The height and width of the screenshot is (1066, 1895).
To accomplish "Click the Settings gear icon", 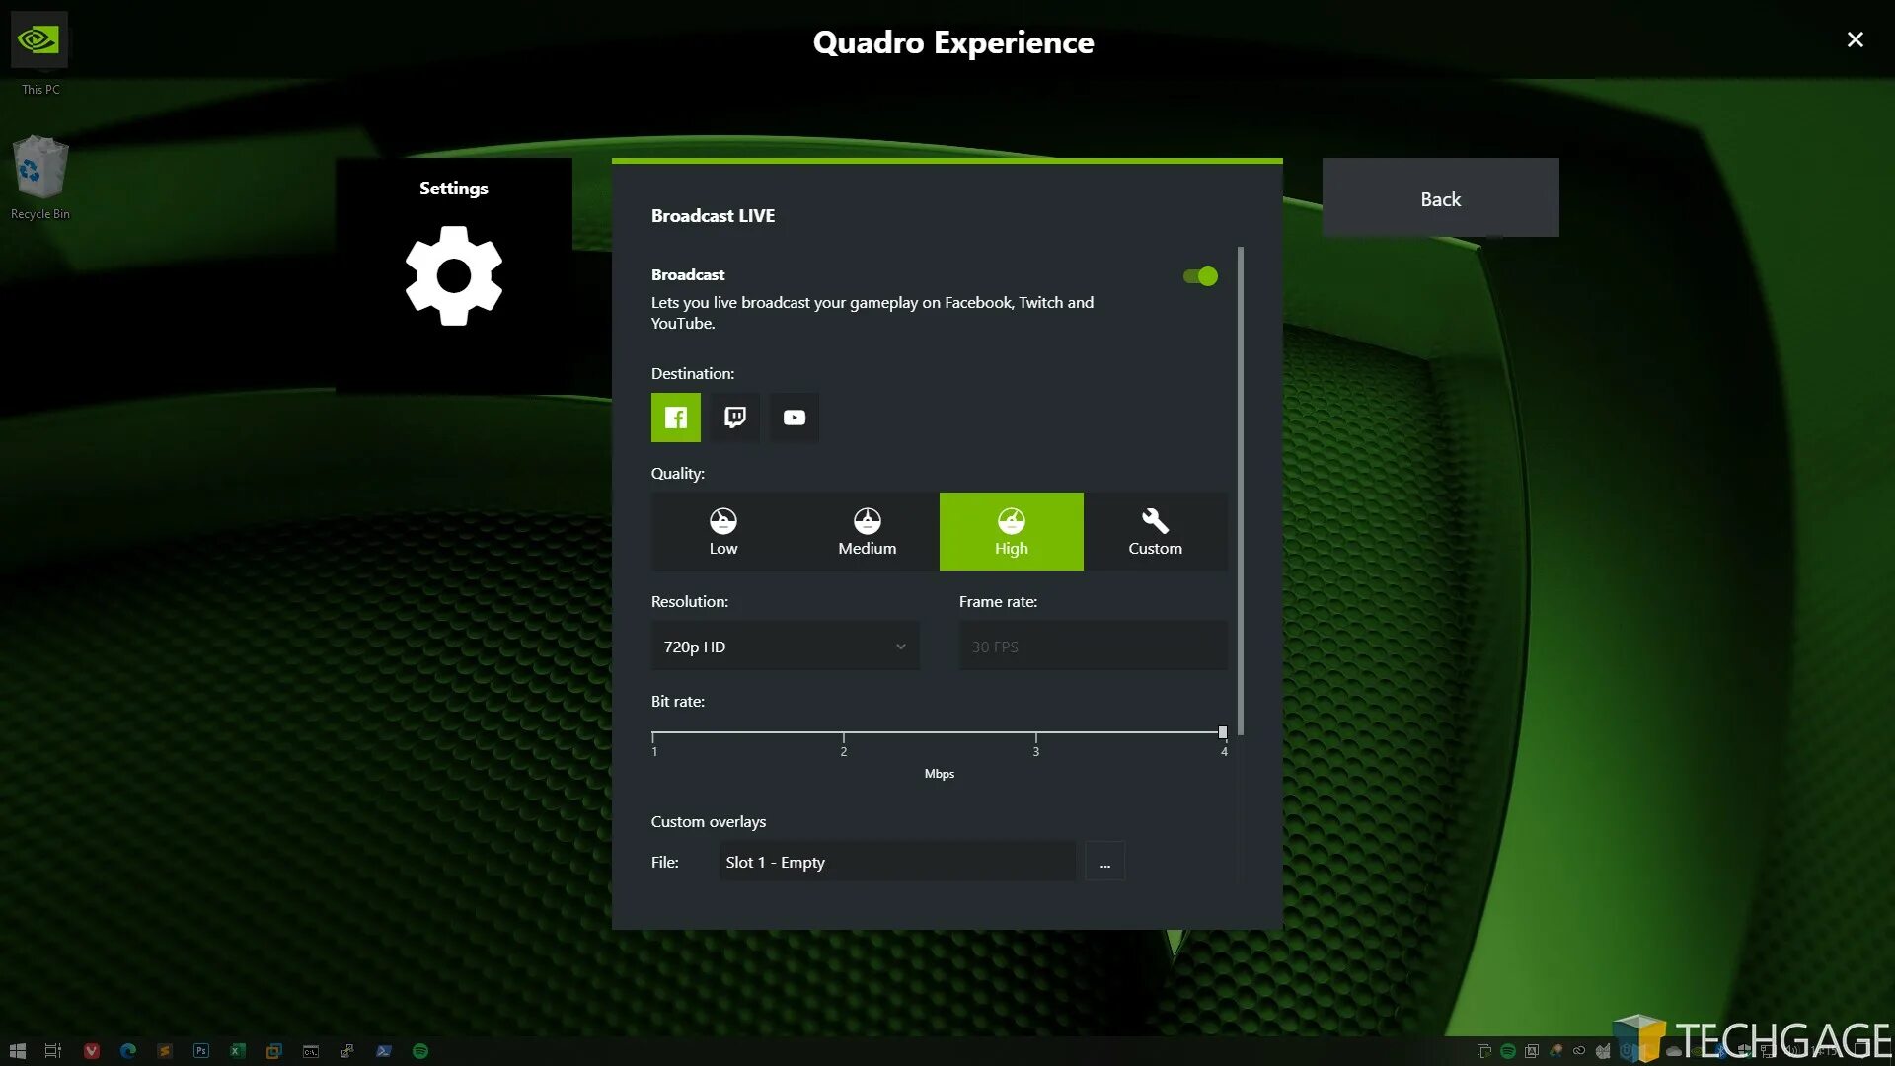I will 454,276.
